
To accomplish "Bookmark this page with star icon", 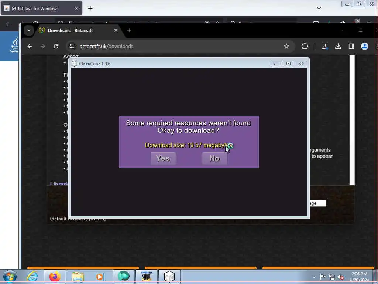I will [286, 46].
